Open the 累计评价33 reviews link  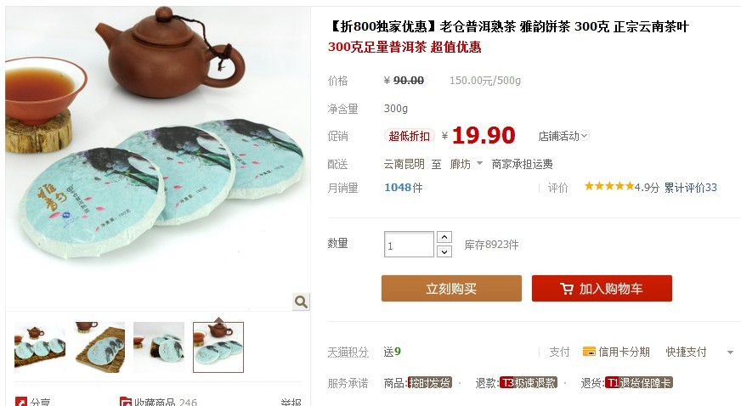pos(690,188)
